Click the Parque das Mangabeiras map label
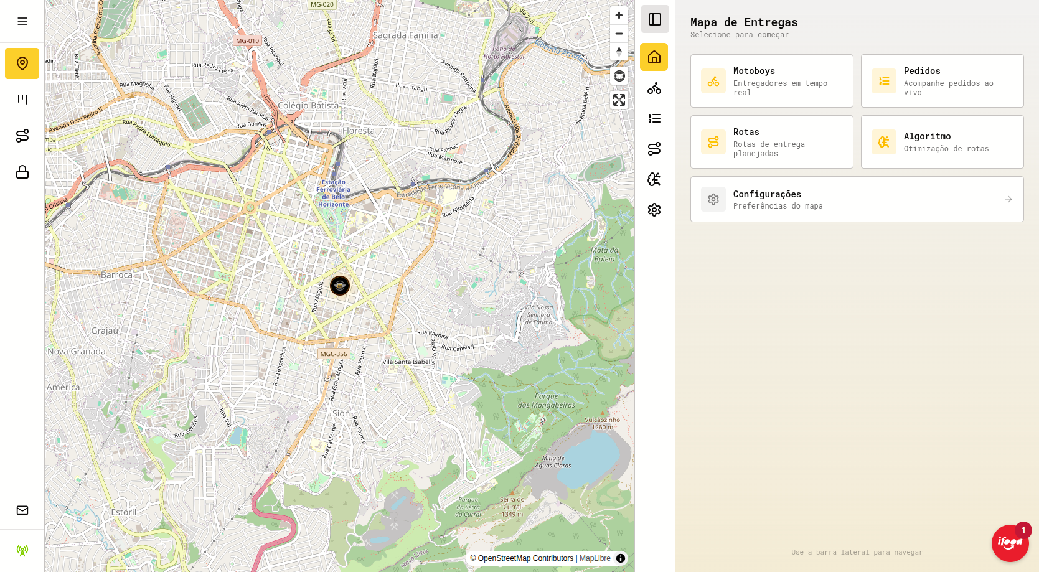 547,401
